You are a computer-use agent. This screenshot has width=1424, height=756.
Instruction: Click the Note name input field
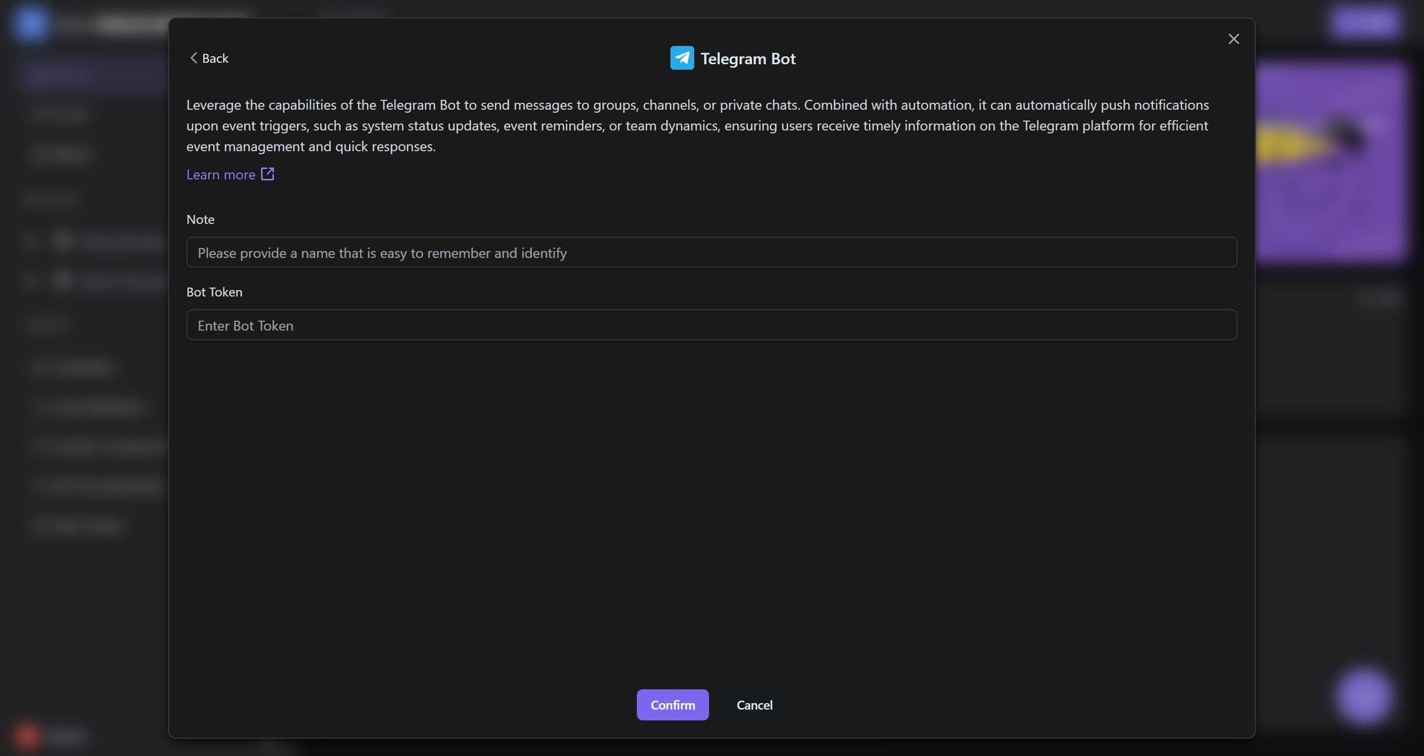click(711, 252)
